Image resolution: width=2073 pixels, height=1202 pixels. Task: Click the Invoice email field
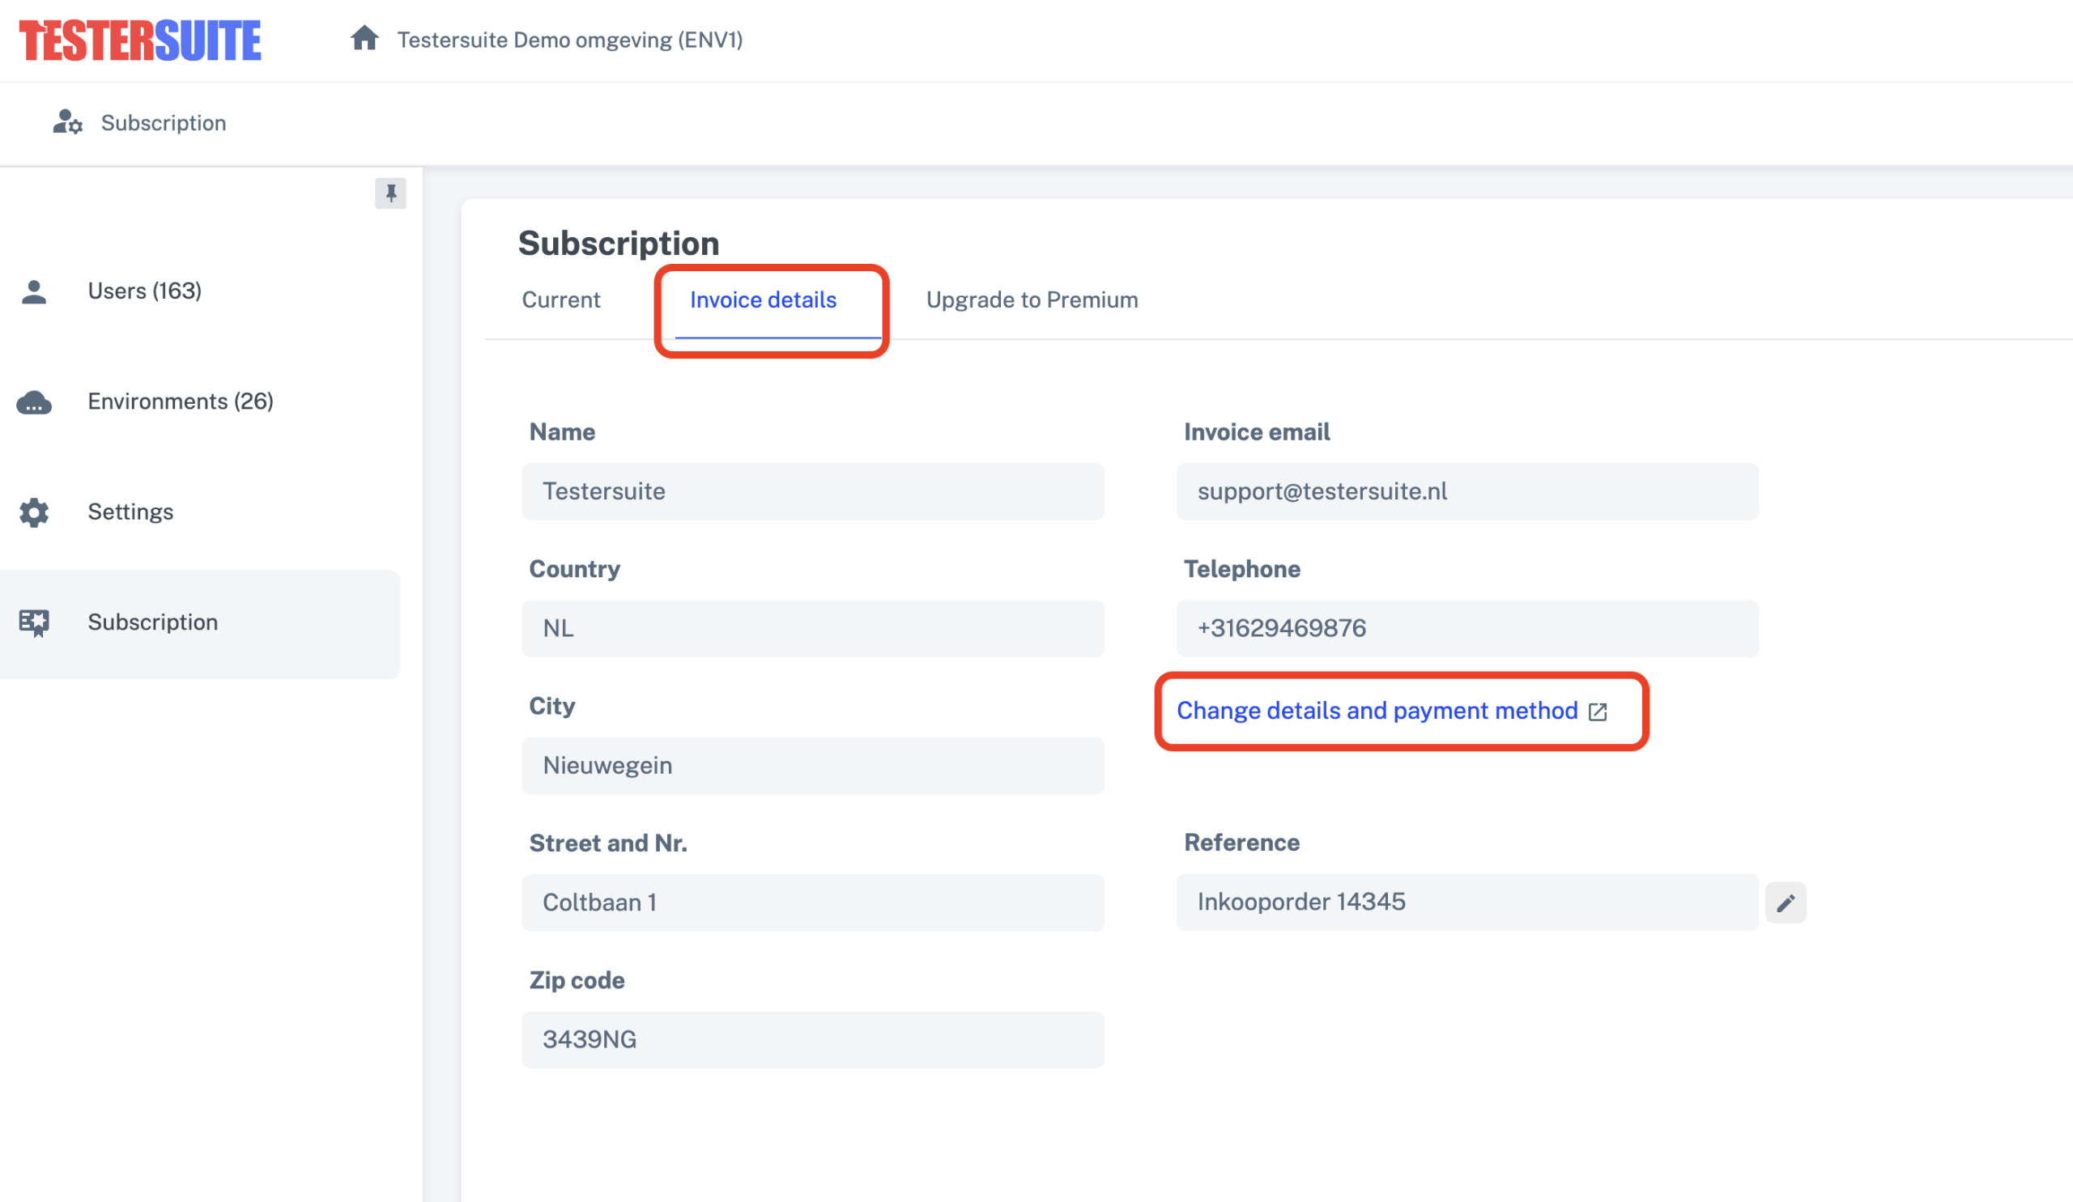1466,491
